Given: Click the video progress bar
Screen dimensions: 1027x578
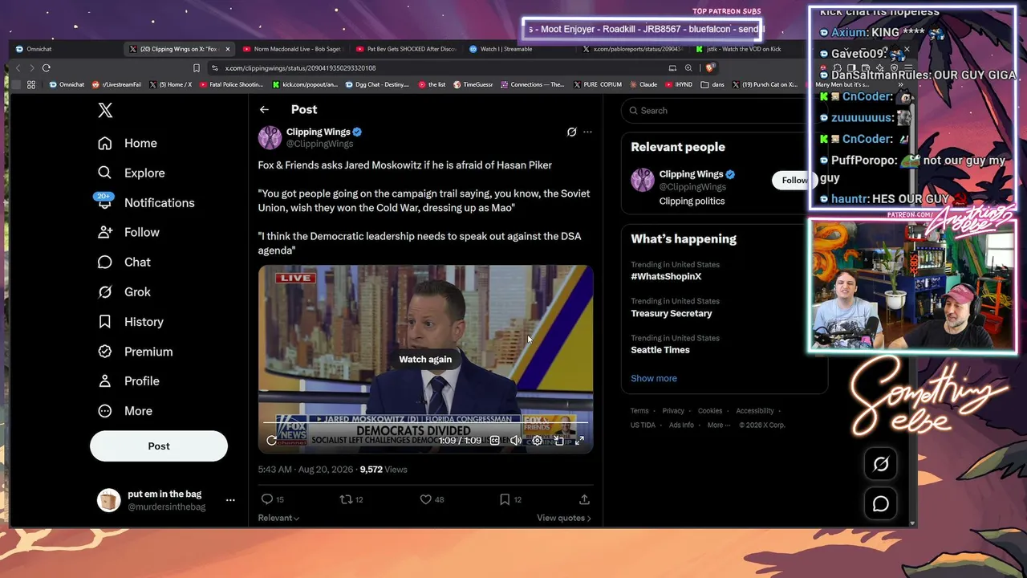Looking at the screenshot, I should tap(425, 422).
